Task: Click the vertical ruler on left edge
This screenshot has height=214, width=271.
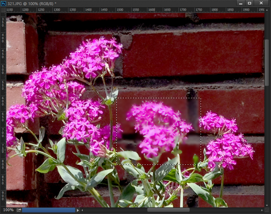Action: pyautogui.click(x=3, y=108)
